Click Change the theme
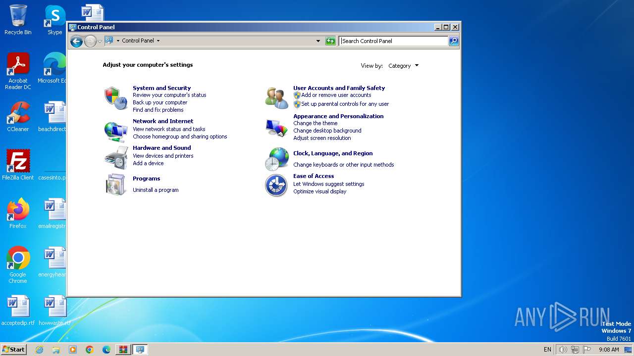 click(315, 123)
